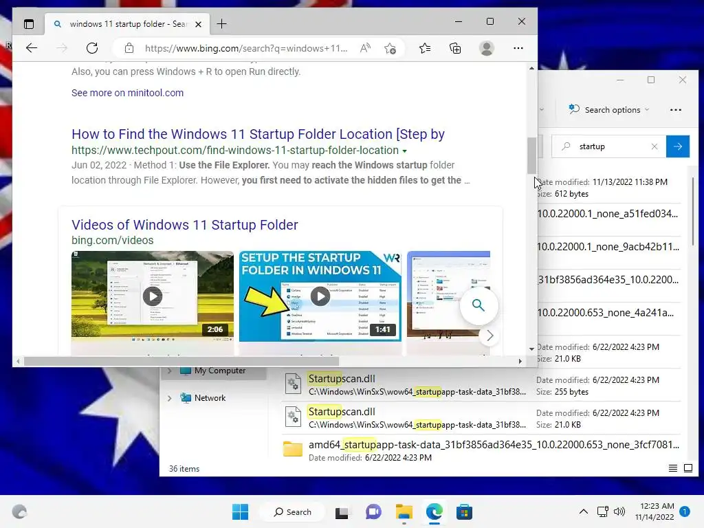Open the Windows Start menu
This screenshot has width=704, height=528.
coord(240,511)
